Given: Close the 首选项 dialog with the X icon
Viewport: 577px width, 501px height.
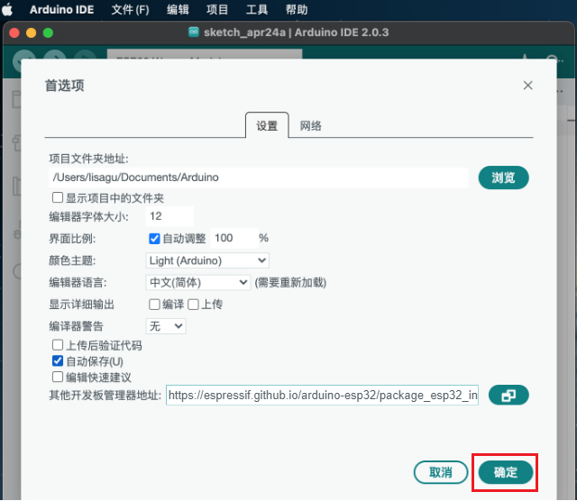Looking at the screenshot, I should pyautogui.click(x=527, y=85).
